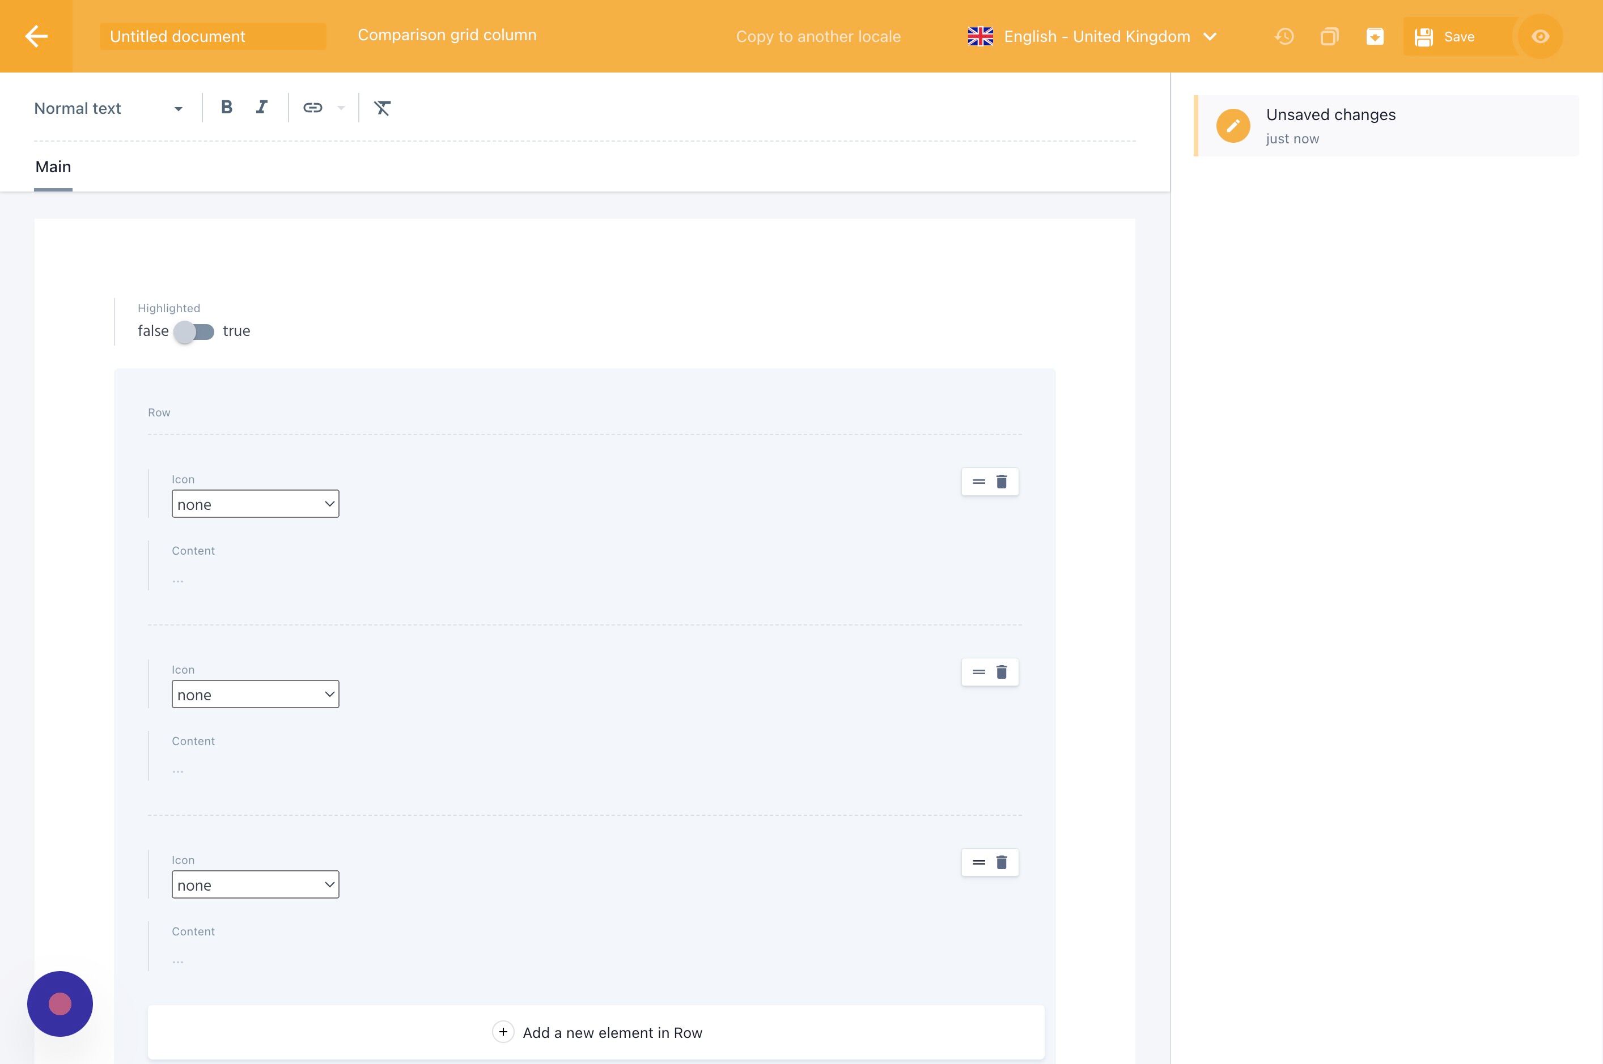Toggle the Highlighted switch

pos(194,332)
